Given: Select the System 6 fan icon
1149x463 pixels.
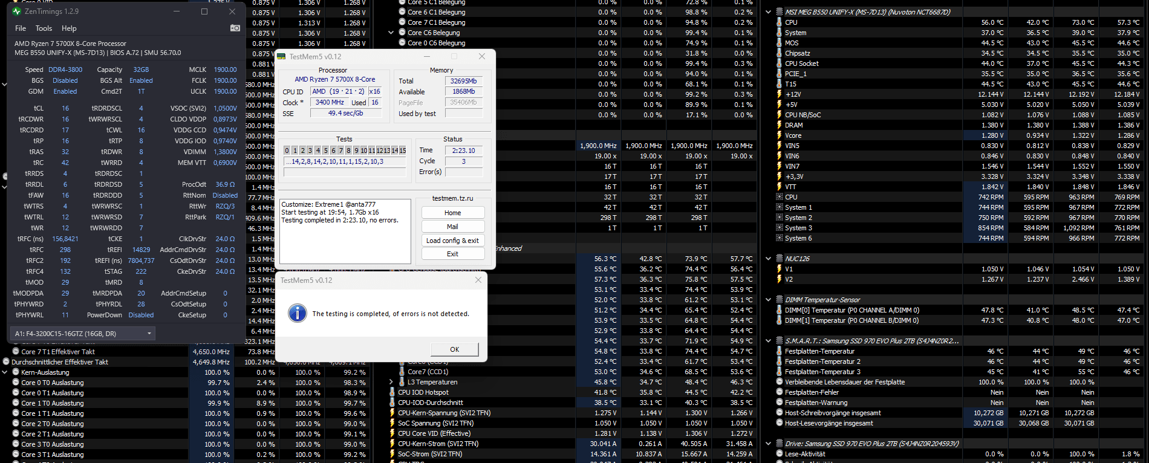Looking at the screenshot, I should click(780, 238).
